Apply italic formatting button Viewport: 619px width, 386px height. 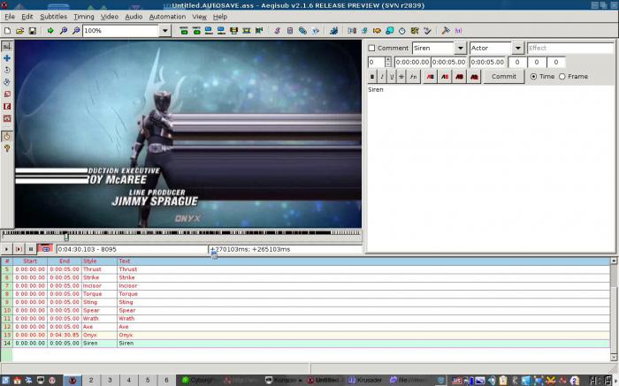click(382, 77)
